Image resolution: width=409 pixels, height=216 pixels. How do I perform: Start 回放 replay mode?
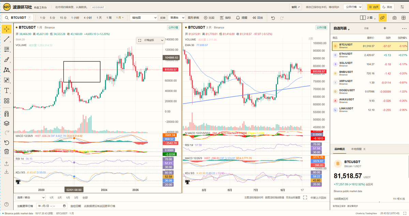pyautogui.click(x=258, y=18)
